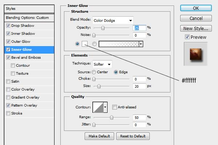Open the Technique Softer dropdown
Screen dimensions: 218x145
coord(102,64)
